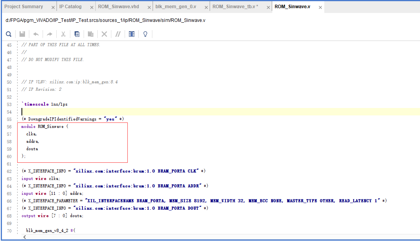
Task: Toggle column selection mode icon
Action: tap(132, 34)
